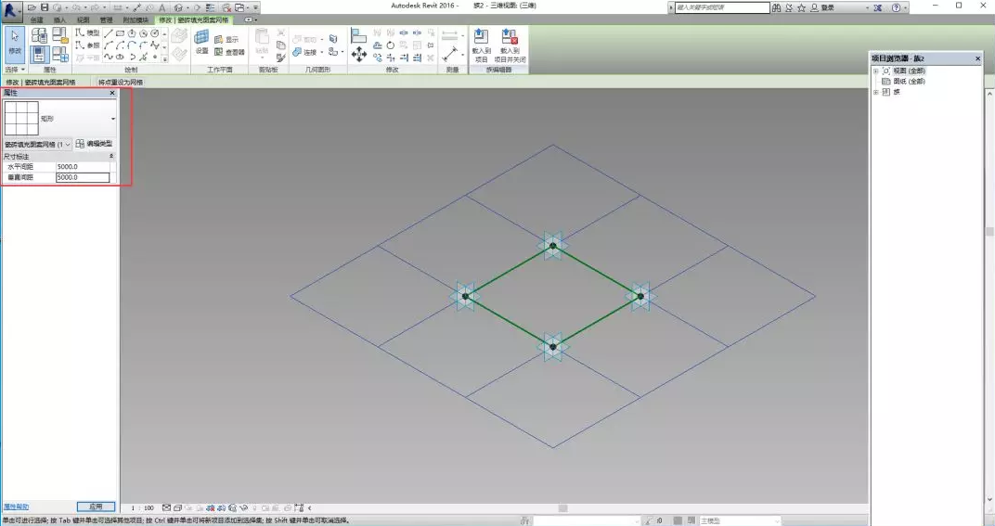
Task: Click the Edit Type button
Action: [94, 144]
